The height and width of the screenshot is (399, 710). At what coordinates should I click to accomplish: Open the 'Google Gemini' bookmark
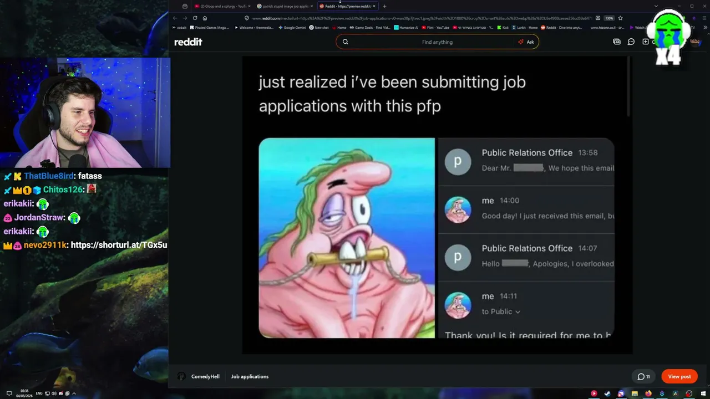tap(292, 28)
